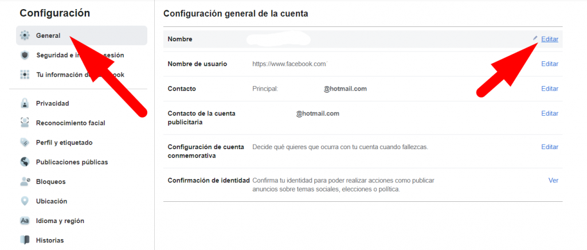This screenshot has height=250, width=587.
Task: Click the Privacidad lock icon
Action: pyautogui.click(x=25, y=104)
